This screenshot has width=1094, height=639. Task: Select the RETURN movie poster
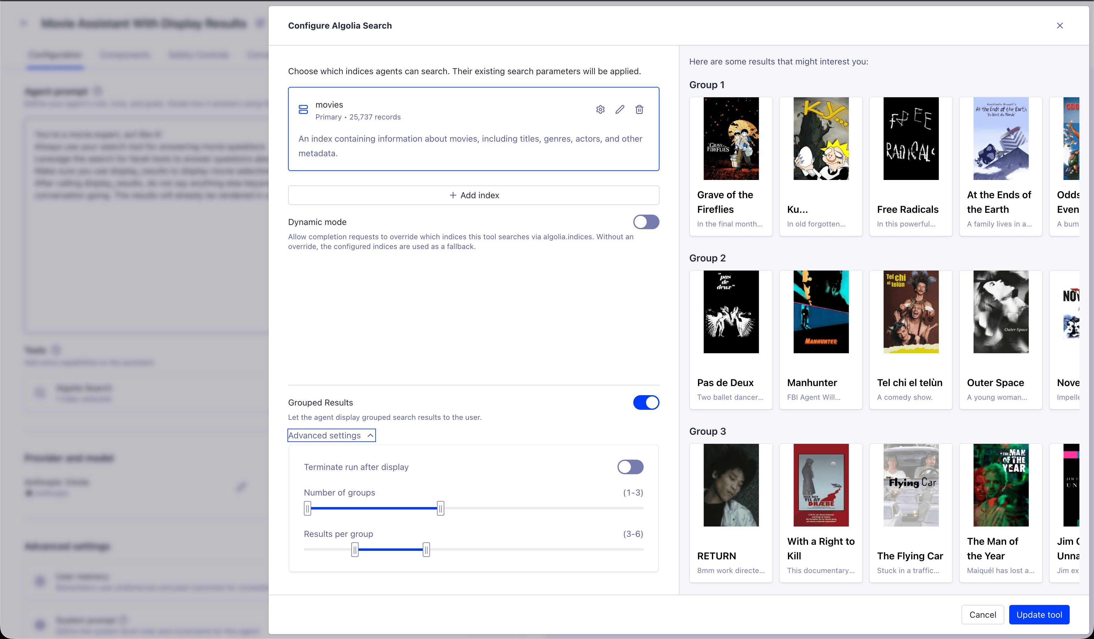tap(731, 485)
